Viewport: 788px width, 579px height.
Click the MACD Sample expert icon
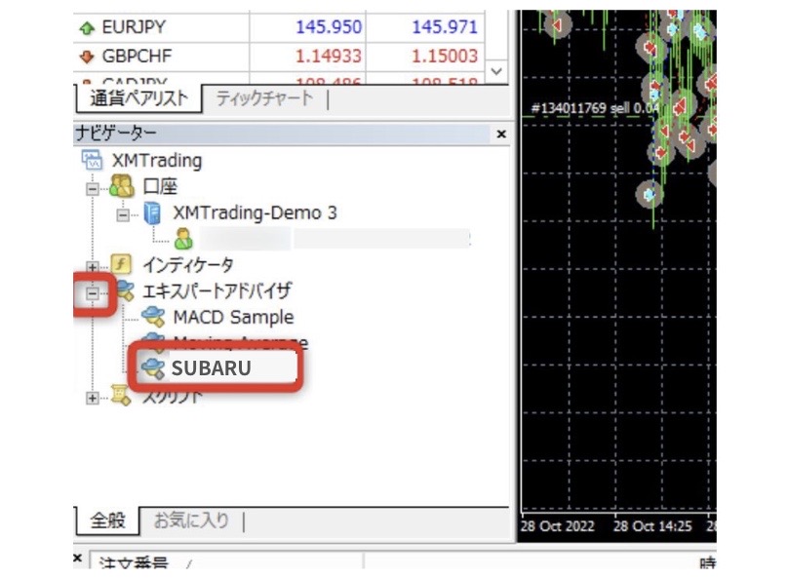click(x=153, y=317)
